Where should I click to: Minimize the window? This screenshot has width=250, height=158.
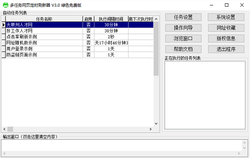[212, 5]
